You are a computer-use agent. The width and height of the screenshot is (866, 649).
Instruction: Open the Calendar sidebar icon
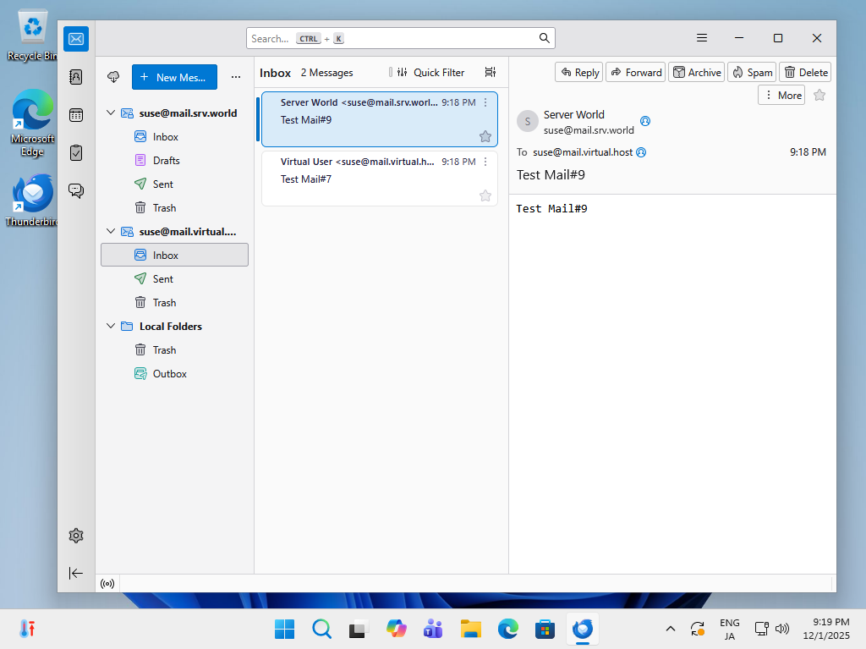(76, 115)
